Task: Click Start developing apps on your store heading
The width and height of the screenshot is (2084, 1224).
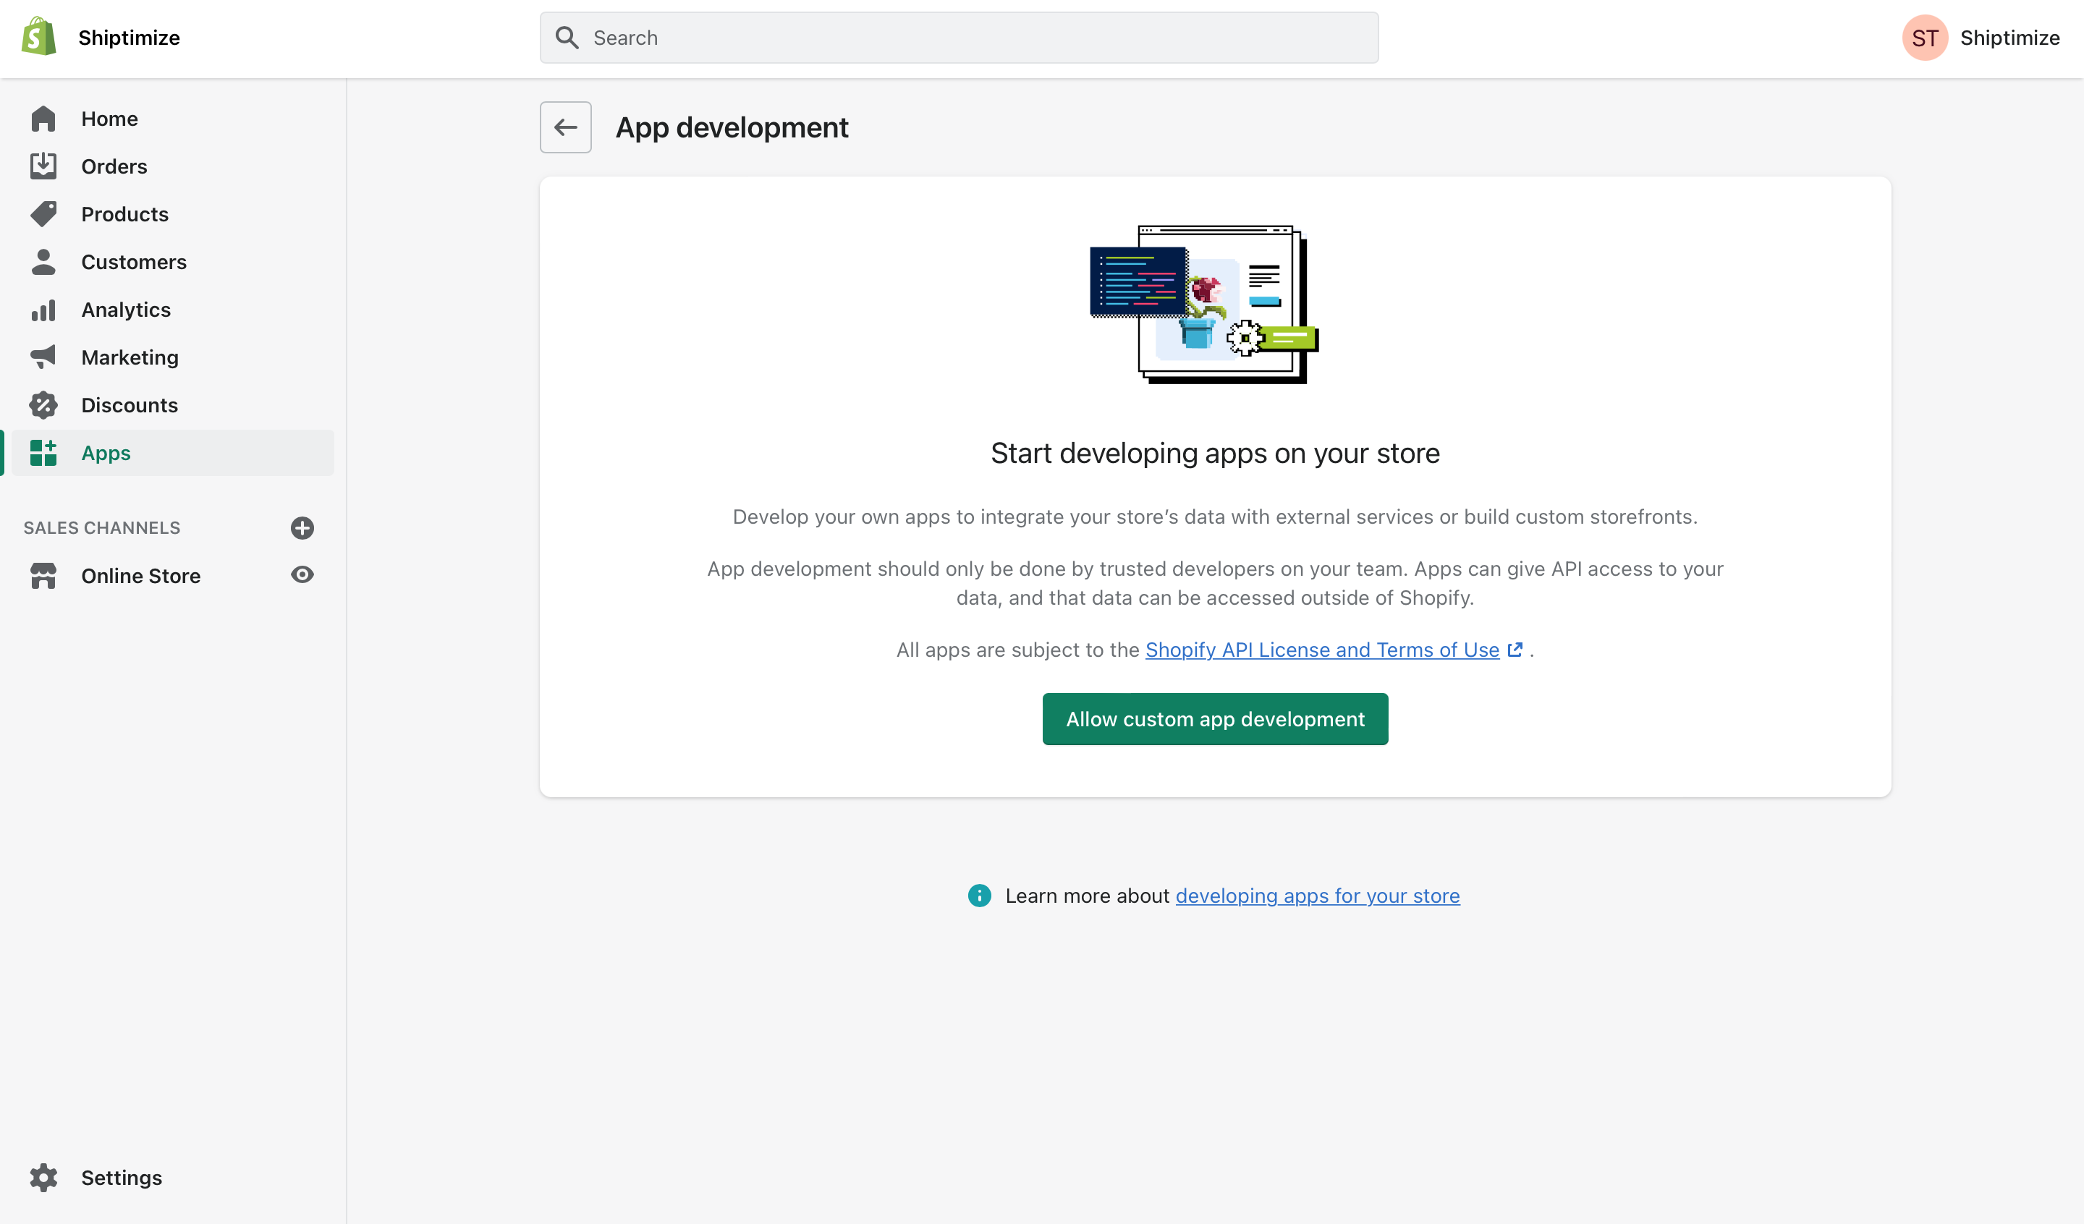Action: click(1215, 453)
